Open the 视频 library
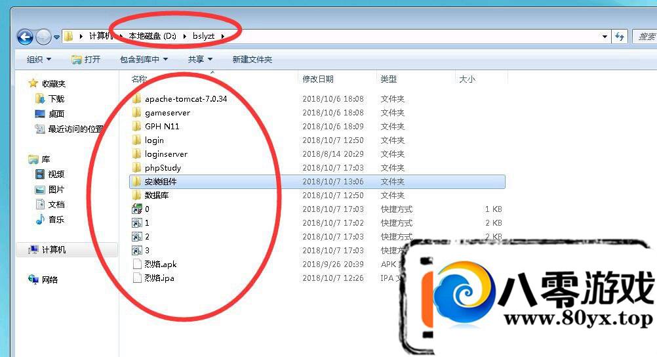Screen dimensions: 657x357 coord(56,175)
